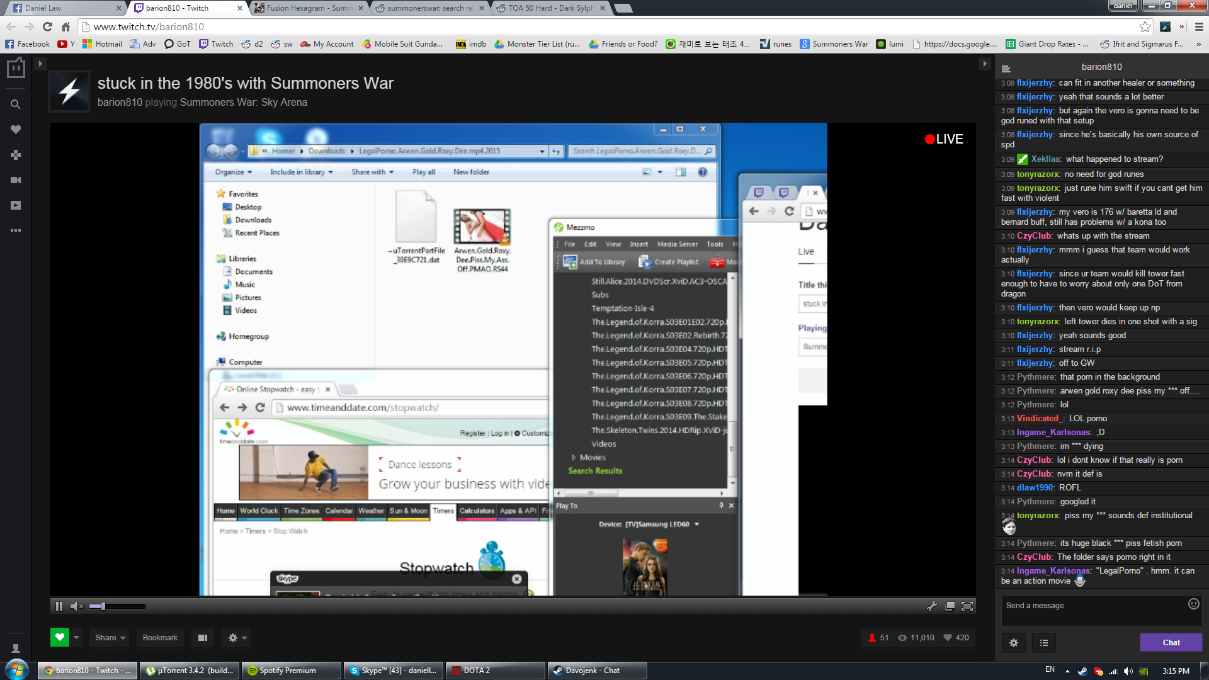Show the chat viewer list icon
1209x680 pixels.
coord(1044,643)
